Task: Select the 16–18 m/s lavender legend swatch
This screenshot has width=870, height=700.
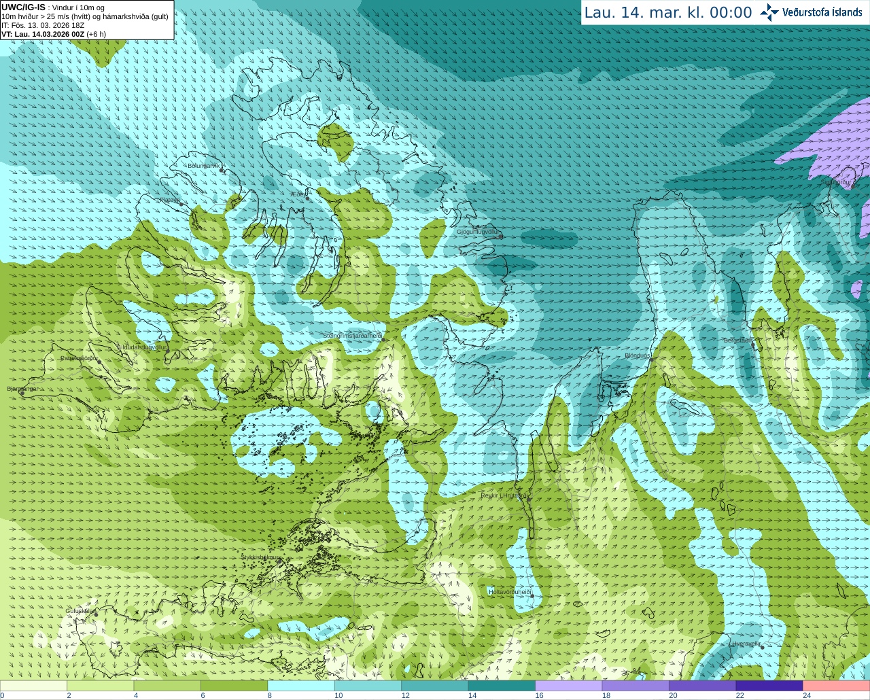Action: pyautogui.click(x=569, y=685)
